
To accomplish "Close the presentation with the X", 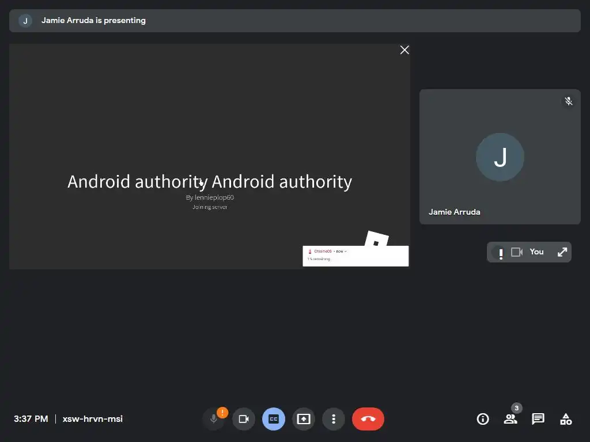I will tap(404, 50).
